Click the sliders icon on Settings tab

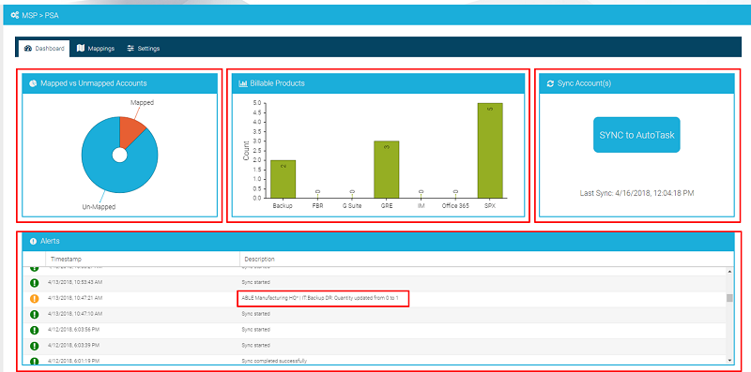tap(130, 49)
